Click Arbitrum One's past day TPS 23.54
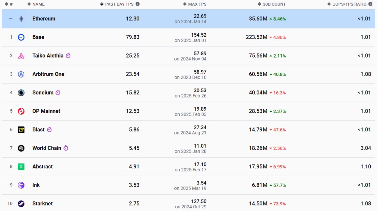The image size is (377, 211). (133, 74)
